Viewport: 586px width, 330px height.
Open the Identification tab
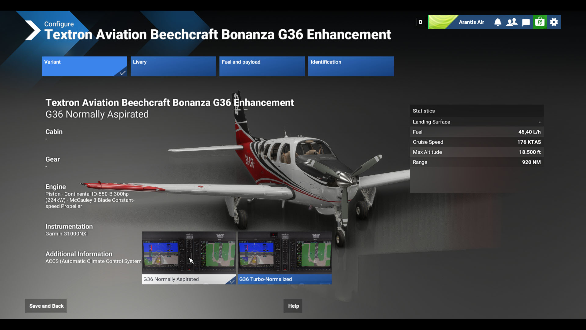pos(351,66)
